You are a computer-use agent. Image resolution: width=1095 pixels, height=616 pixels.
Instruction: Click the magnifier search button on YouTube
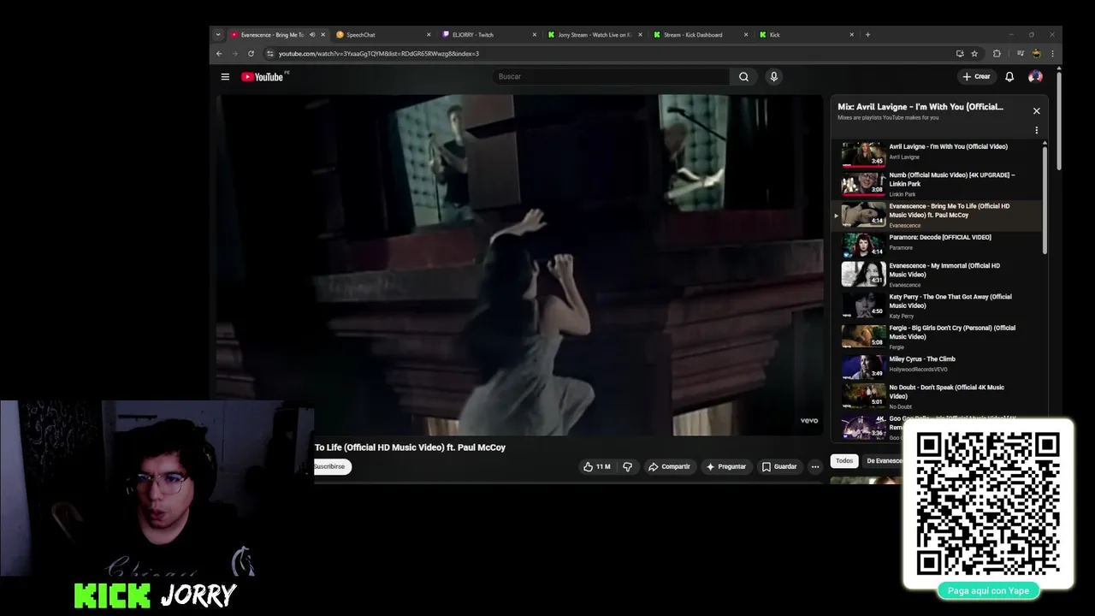click(743, 77)
